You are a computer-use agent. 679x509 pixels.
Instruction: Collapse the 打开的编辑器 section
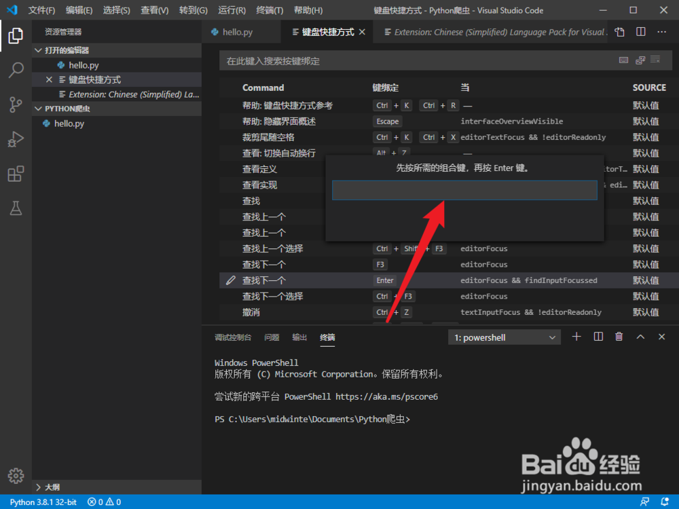pos(117,50)
